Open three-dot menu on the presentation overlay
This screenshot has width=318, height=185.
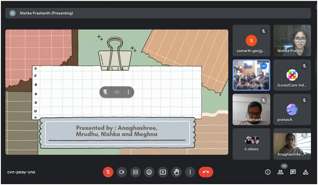coord(128,92)
